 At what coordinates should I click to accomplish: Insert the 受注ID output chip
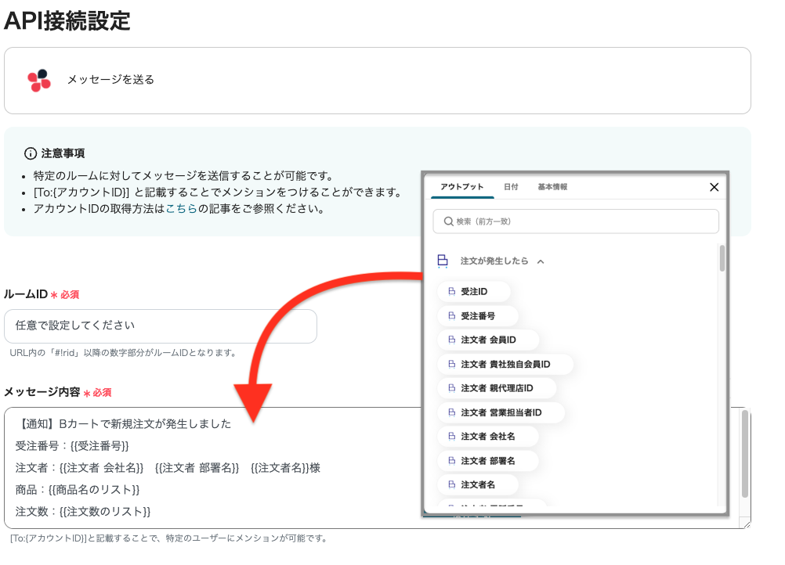[x=474, y=292]
